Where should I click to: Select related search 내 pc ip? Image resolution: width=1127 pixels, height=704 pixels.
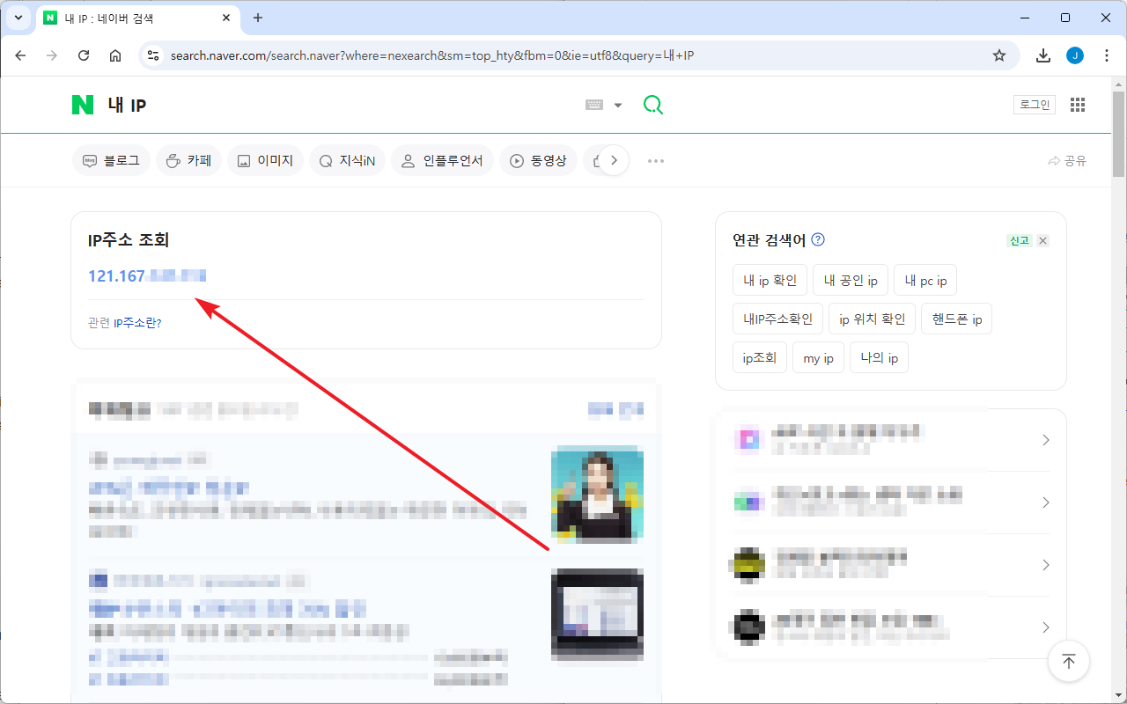coord(925,281)
